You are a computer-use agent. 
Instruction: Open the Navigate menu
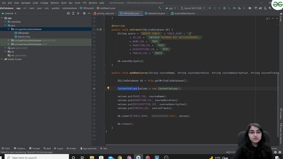26,3
